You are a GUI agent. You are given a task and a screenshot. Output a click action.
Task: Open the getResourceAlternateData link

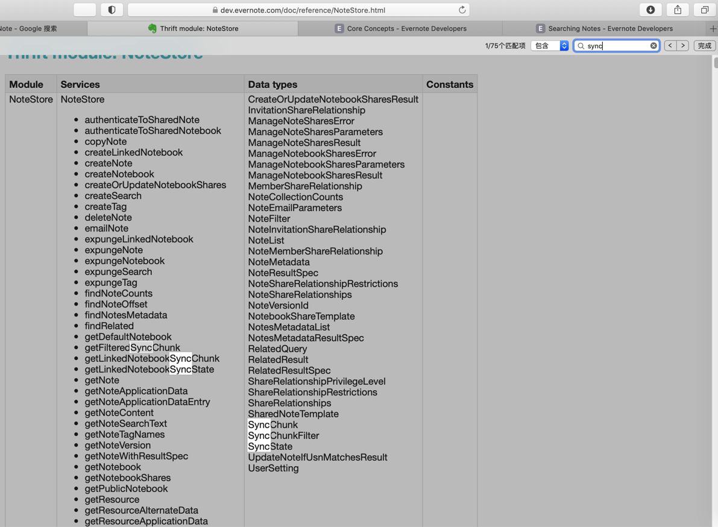141,511
